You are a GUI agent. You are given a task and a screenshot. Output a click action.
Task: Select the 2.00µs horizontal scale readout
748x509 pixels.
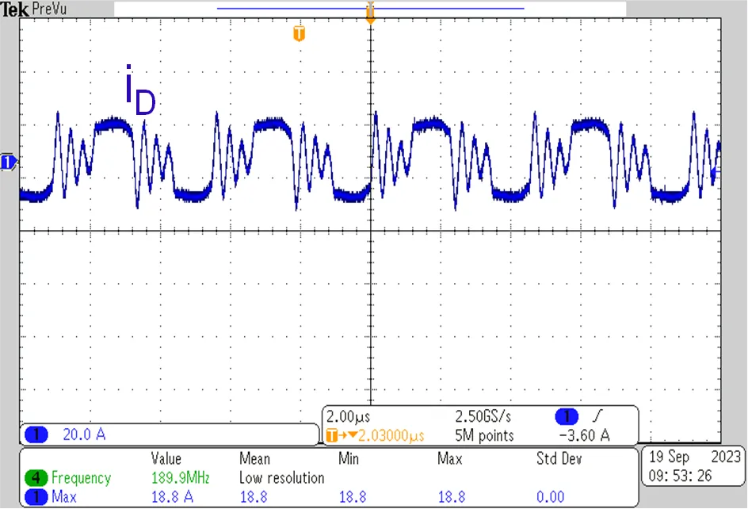point(349,416)
